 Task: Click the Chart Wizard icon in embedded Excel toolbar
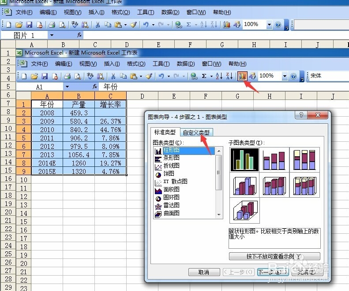(242, 76)
